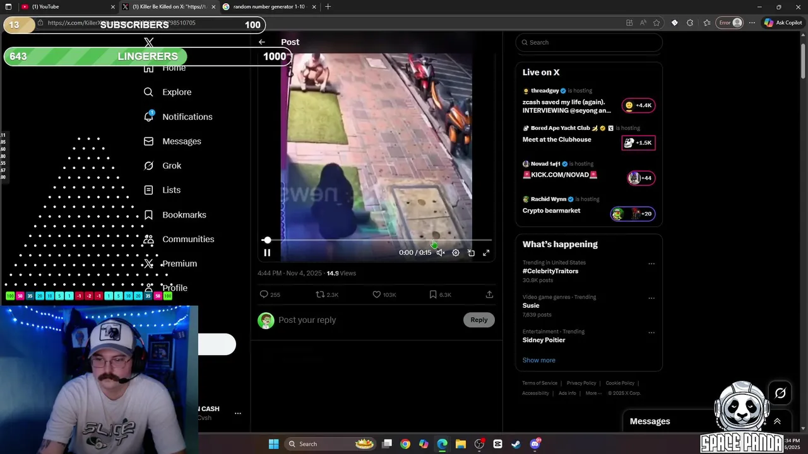This screenshot has height=454, width=808.
Task: Open Cookie Policy link
Action: point(620,383)
